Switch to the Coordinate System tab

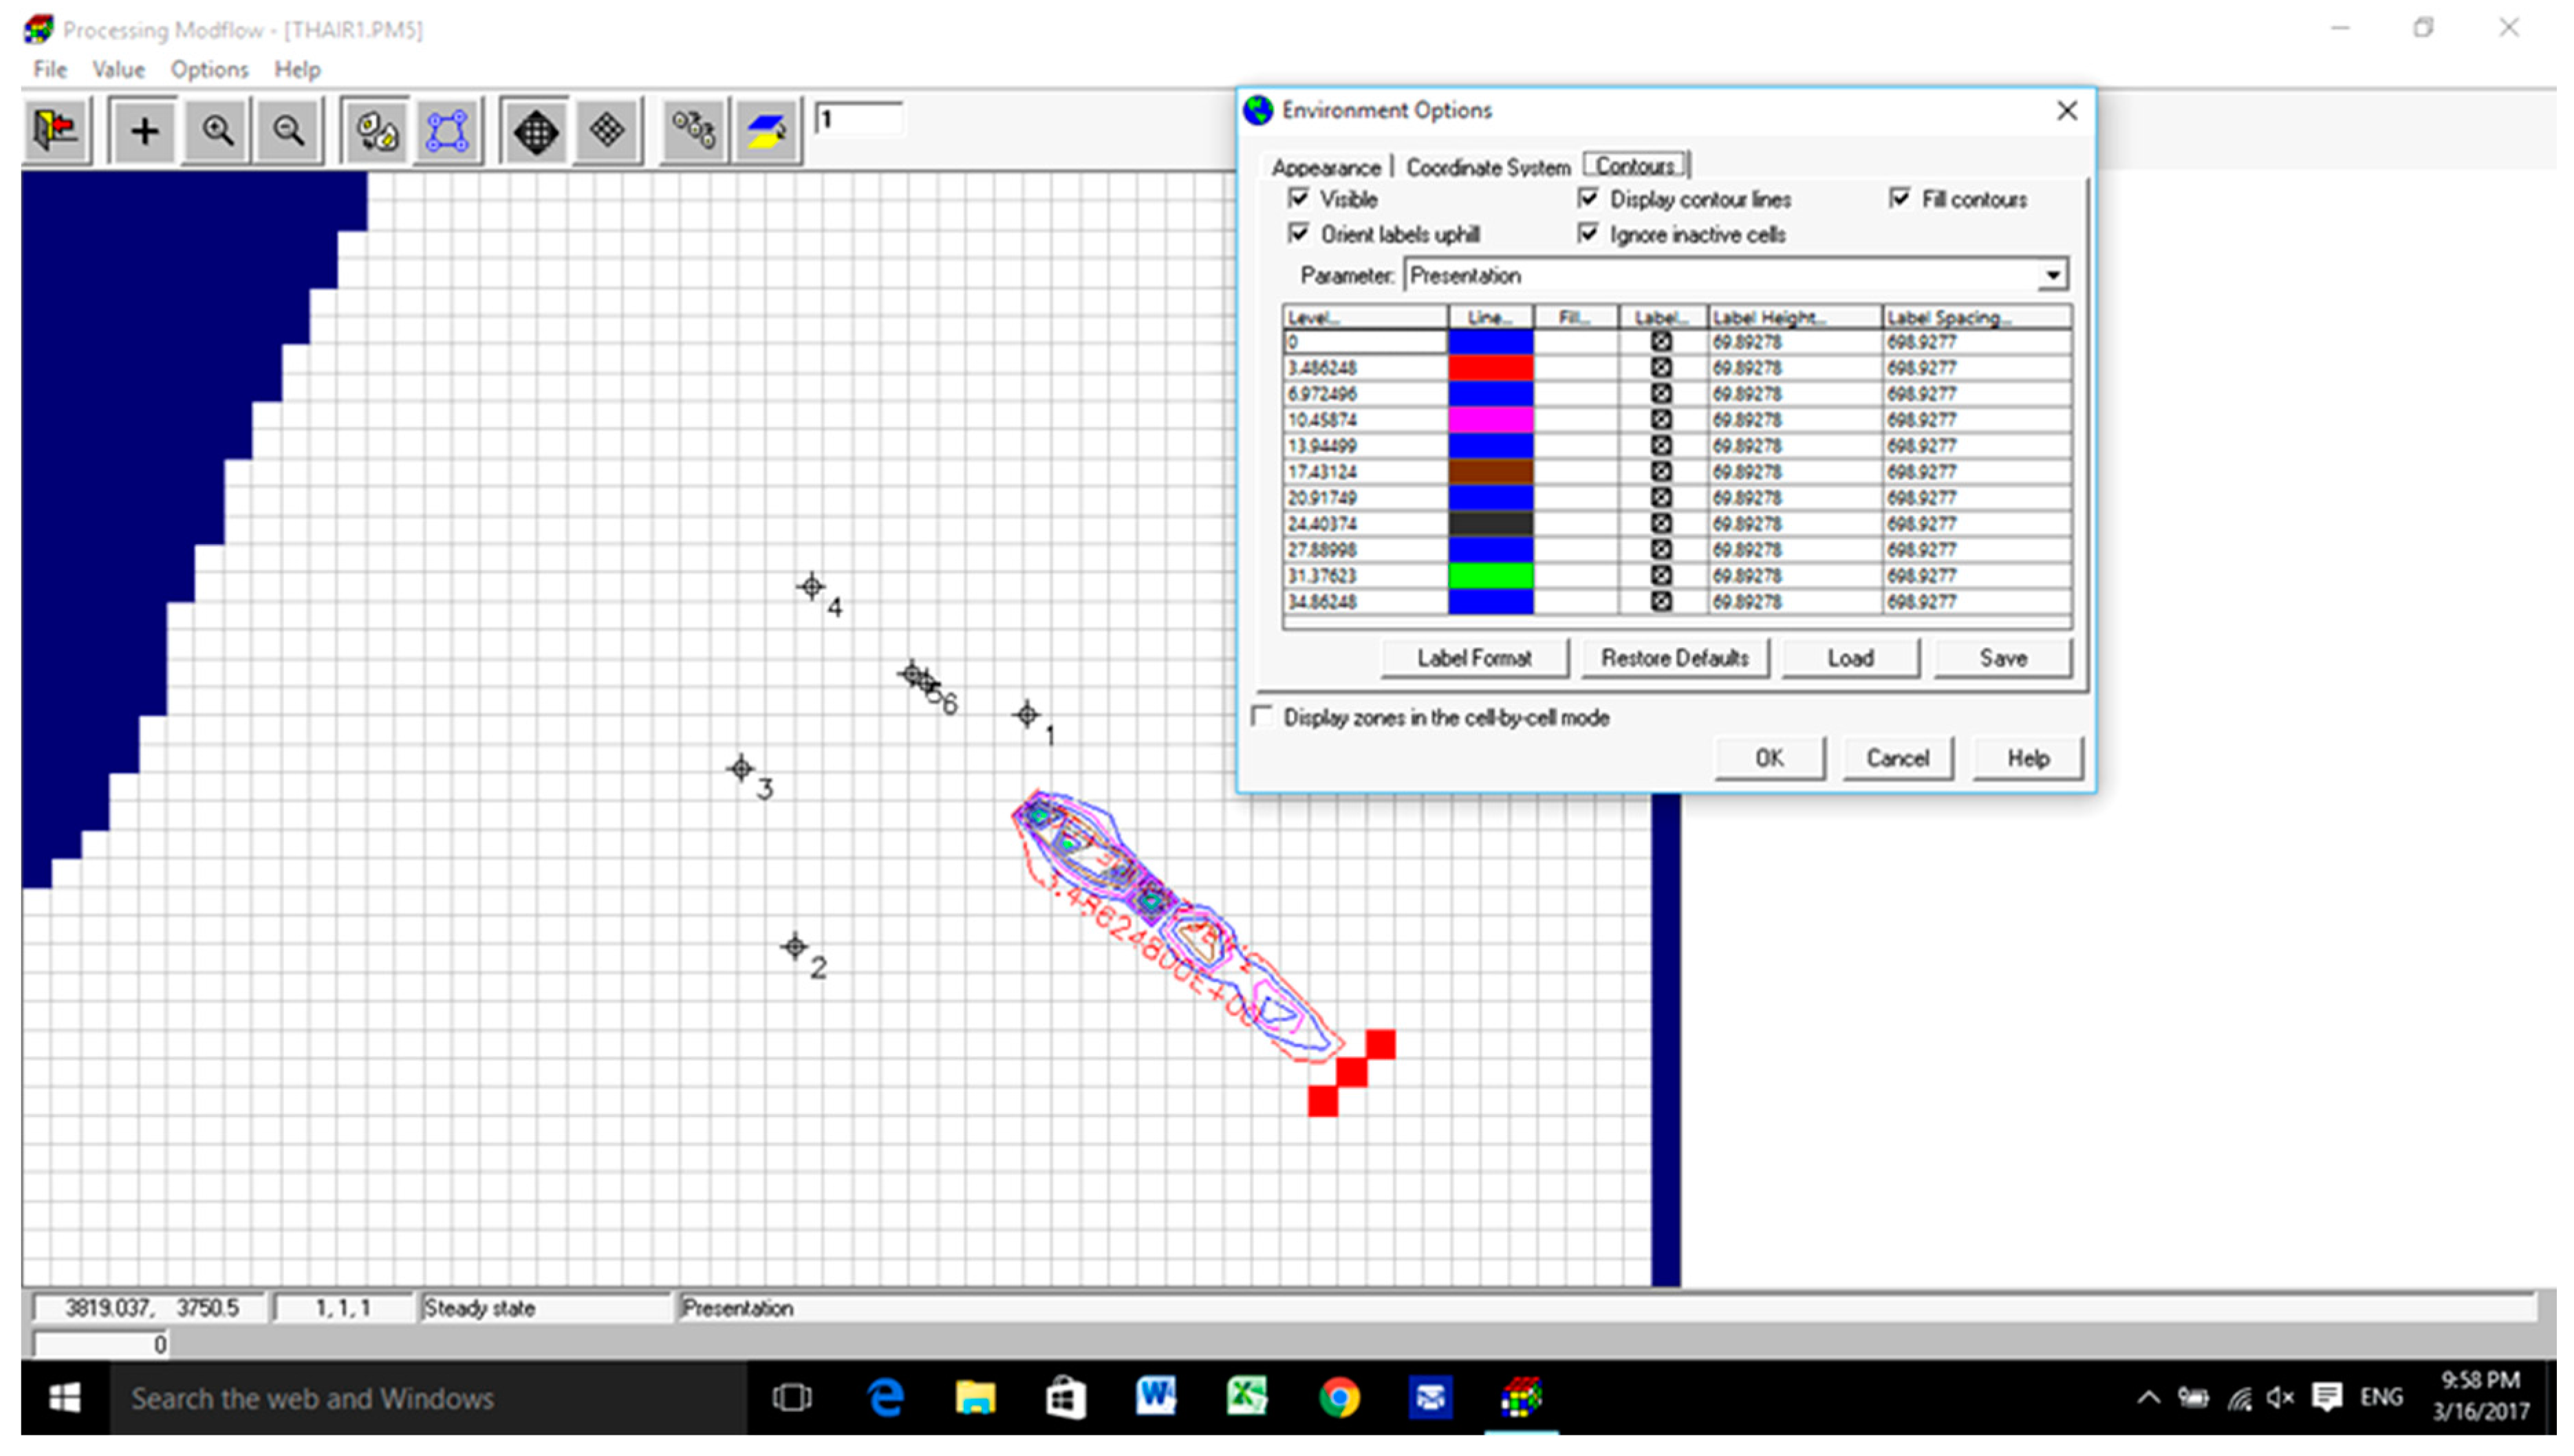coord(1487,167)
